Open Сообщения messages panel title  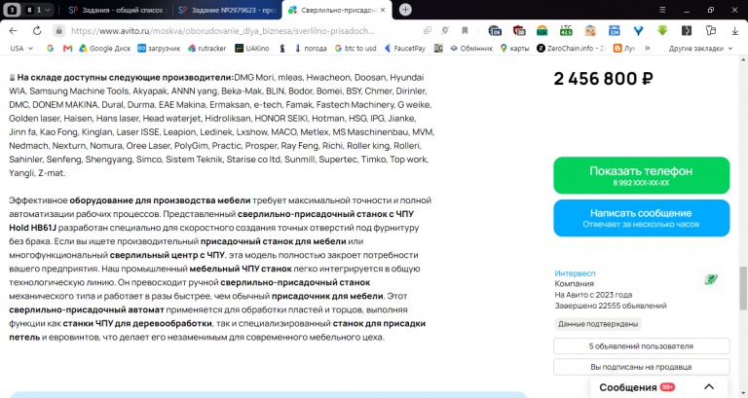pyautogui.click(x=628, y=387)
